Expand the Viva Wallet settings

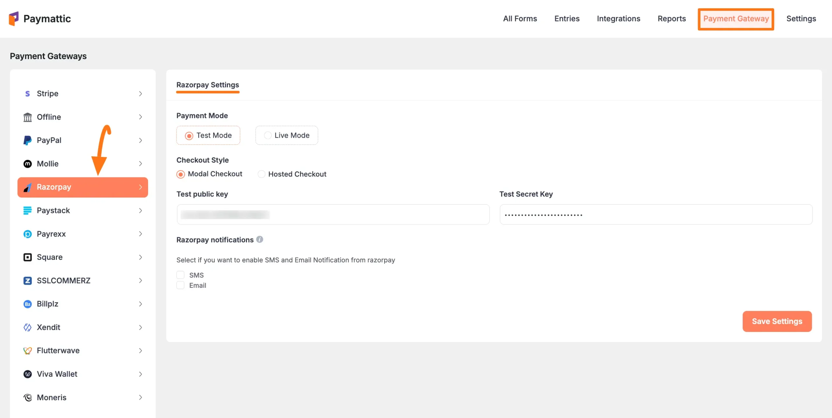[x=140, y=374]
